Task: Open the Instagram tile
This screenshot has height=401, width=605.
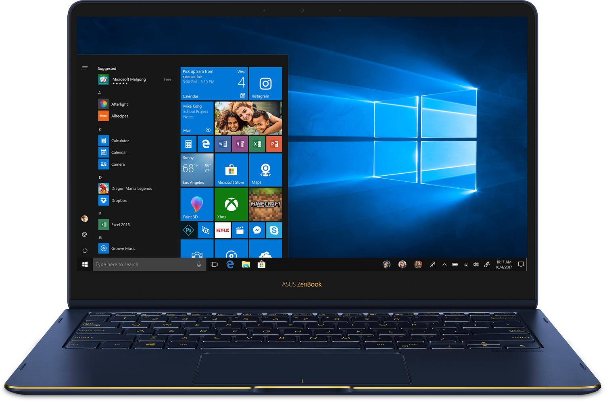Action: 265,84
